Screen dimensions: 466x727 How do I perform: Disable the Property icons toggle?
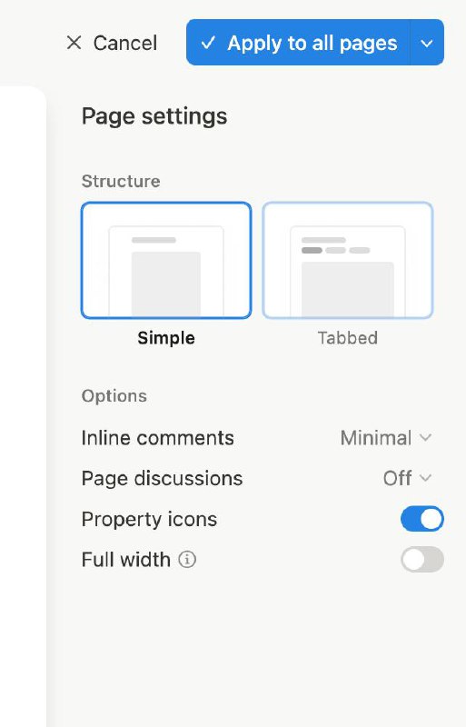tap(422, 518)
